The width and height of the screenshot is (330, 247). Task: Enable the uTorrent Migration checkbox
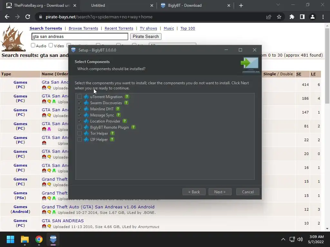pyautogui.click(x=80, y=96)
